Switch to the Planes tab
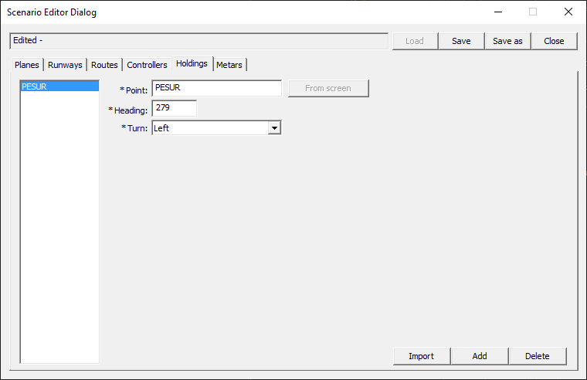The width and height of the screenshot is (587, 380). tap(26, 65)
